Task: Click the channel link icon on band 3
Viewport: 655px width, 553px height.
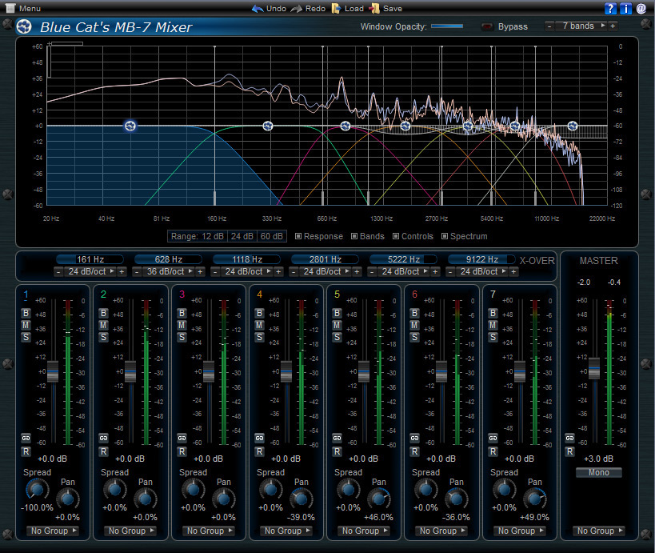Action: tap(181, 439)
